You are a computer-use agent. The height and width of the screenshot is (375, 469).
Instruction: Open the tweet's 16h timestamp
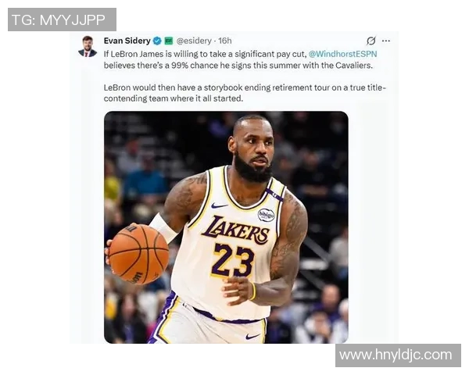pyautogui.click(x=225, y=41)
